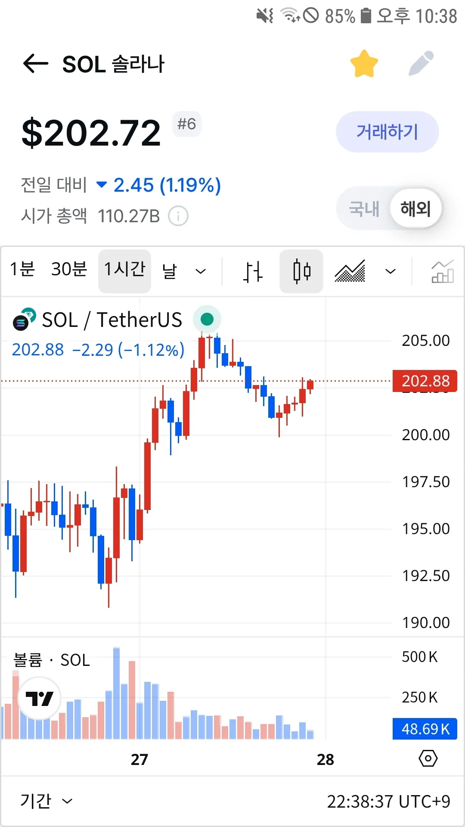Tap the 22:38:37 UTC+9 timezone label
465x827 pixels.
click(388, 802)
